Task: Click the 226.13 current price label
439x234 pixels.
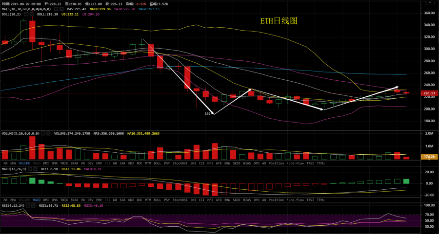Action: click(429, 93)
